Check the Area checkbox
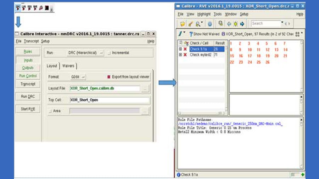 coord(50,111)
